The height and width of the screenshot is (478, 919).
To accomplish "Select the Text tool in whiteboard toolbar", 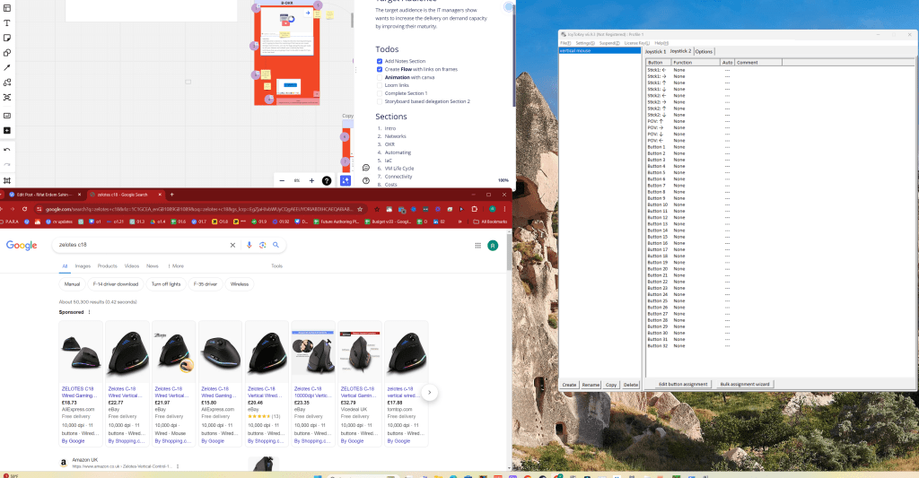I will click(7, 22).
